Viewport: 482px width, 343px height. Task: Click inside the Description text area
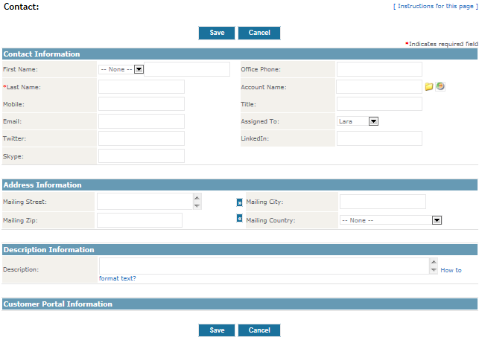pos(264,266)
